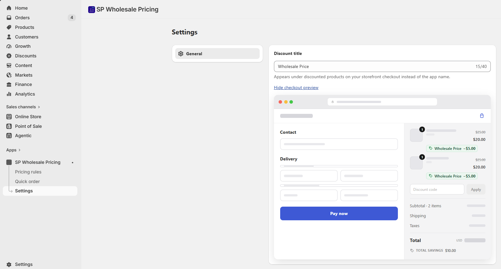Viewport: 501px width, 269px height.
Task: Click the total savings tag icon
Action: pyautogui.click(x=412, y=251)
